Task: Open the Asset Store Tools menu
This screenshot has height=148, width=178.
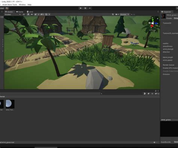Action: point(10,4)
